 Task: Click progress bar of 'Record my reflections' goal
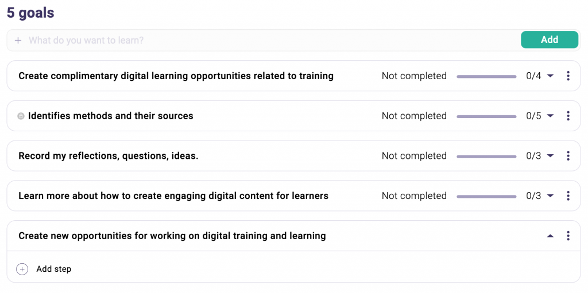[486, 157]
